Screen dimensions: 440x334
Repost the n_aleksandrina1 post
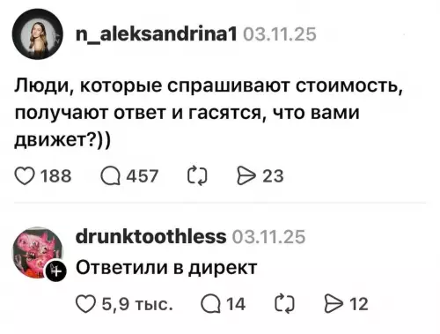[197, 175]
